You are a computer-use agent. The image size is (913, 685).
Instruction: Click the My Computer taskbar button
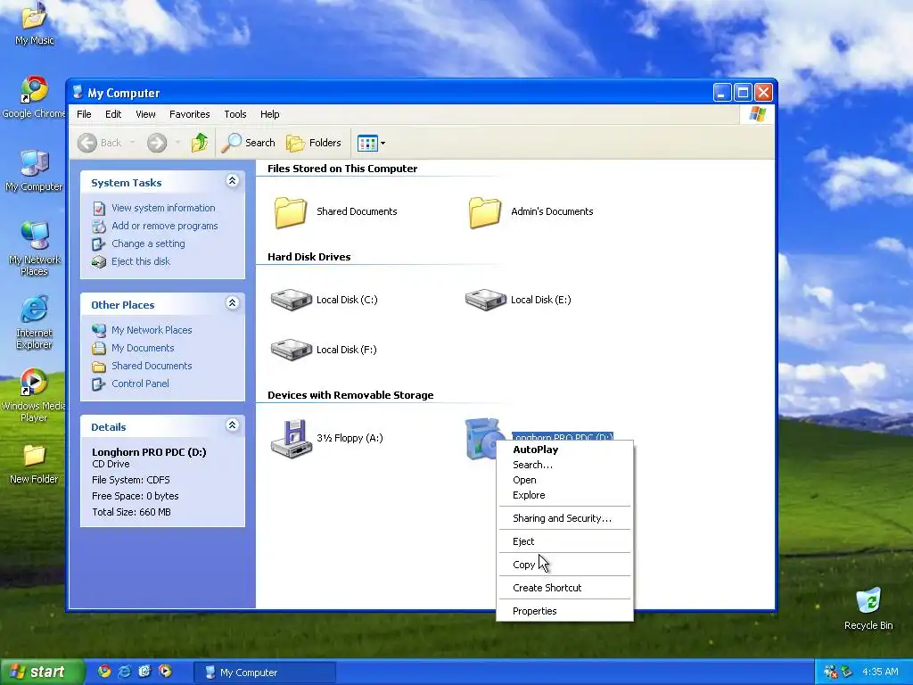(265, 673)
